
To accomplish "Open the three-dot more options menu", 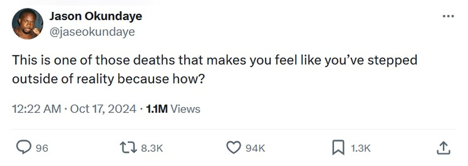I will [448, 16].
